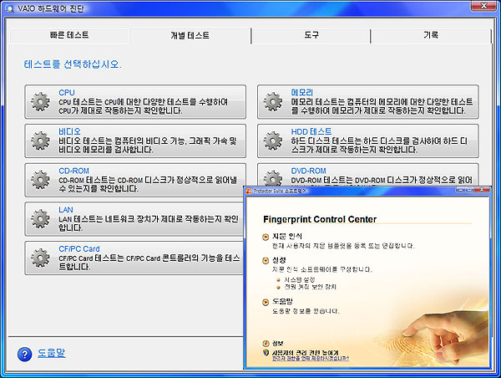Click the 정보 info icon
The height and width of the screenshot is (378, 501).
[x=266, y=344]
